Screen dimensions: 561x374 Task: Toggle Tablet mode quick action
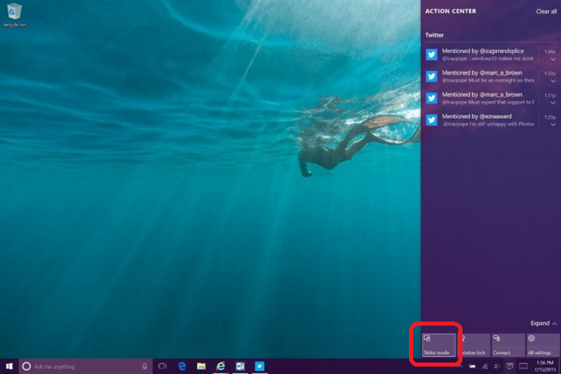[x=439, y=345]
